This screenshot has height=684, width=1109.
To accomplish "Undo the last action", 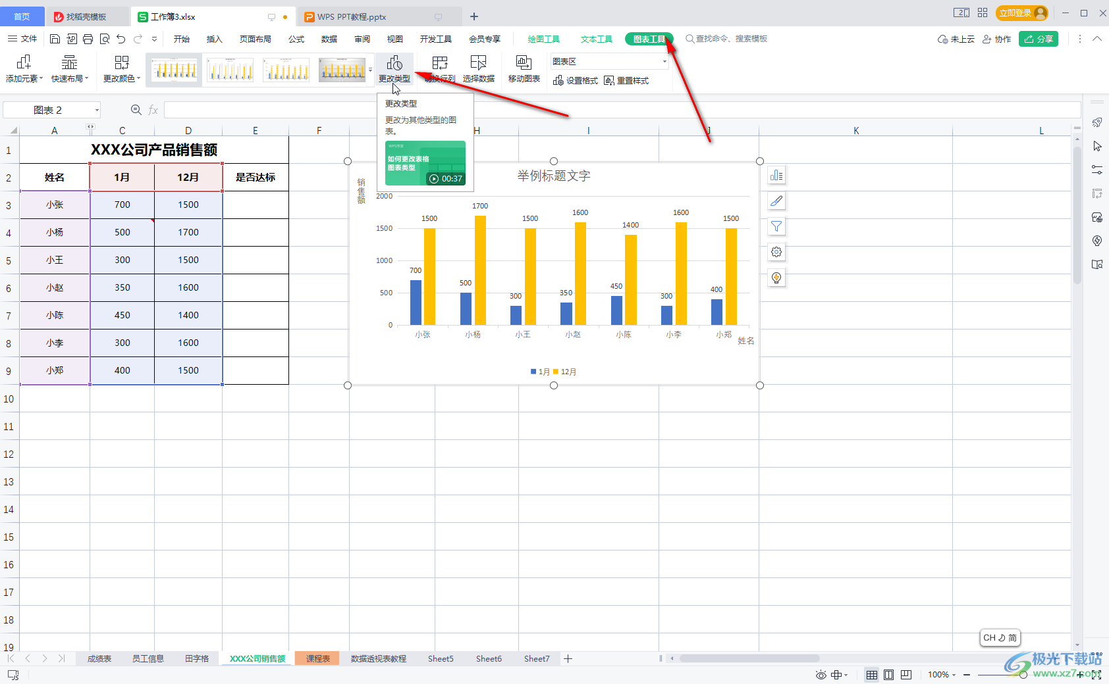I will tap(121, 39).
